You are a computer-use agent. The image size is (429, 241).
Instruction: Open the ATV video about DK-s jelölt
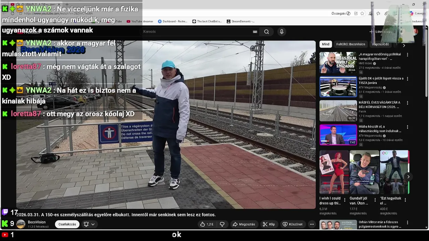pyautogui.click(x=338, y=86)
